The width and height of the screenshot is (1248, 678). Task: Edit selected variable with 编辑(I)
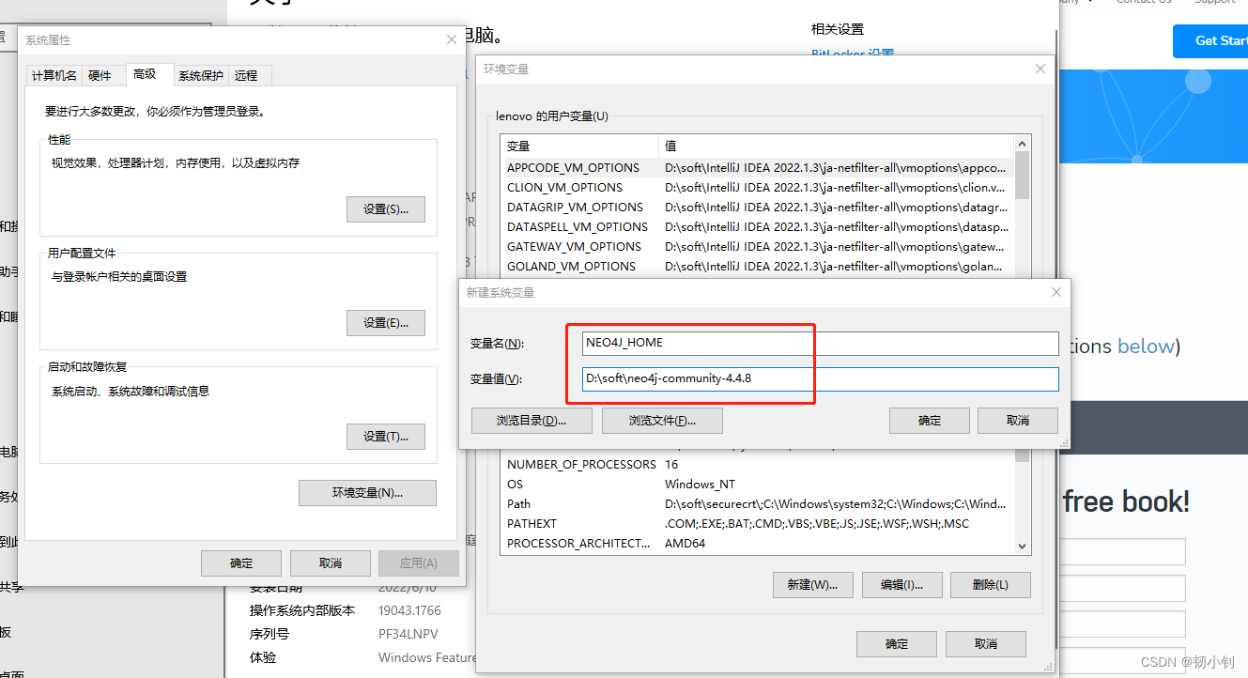[901, 584]
